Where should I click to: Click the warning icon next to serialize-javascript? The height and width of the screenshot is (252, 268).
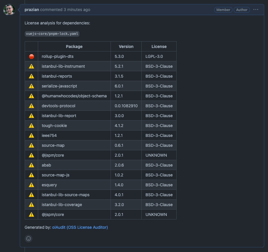31,86
